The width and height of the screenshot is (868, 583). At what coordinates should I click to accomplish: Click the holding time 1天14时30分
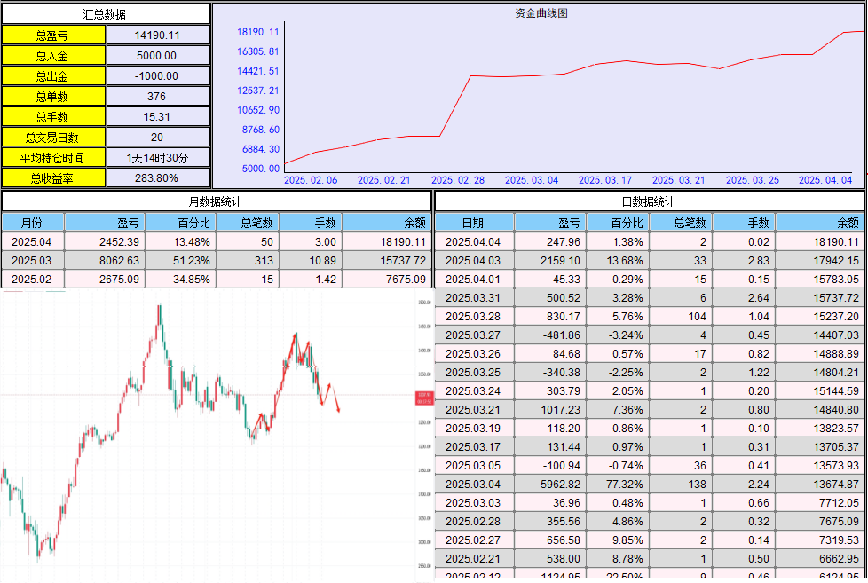point(158,158)
